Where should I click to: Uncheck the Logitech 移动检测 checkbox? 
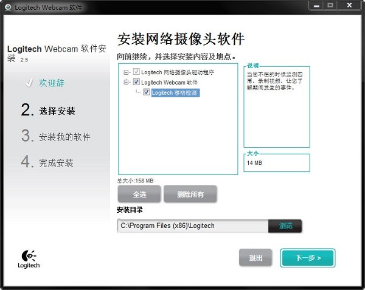146,92
